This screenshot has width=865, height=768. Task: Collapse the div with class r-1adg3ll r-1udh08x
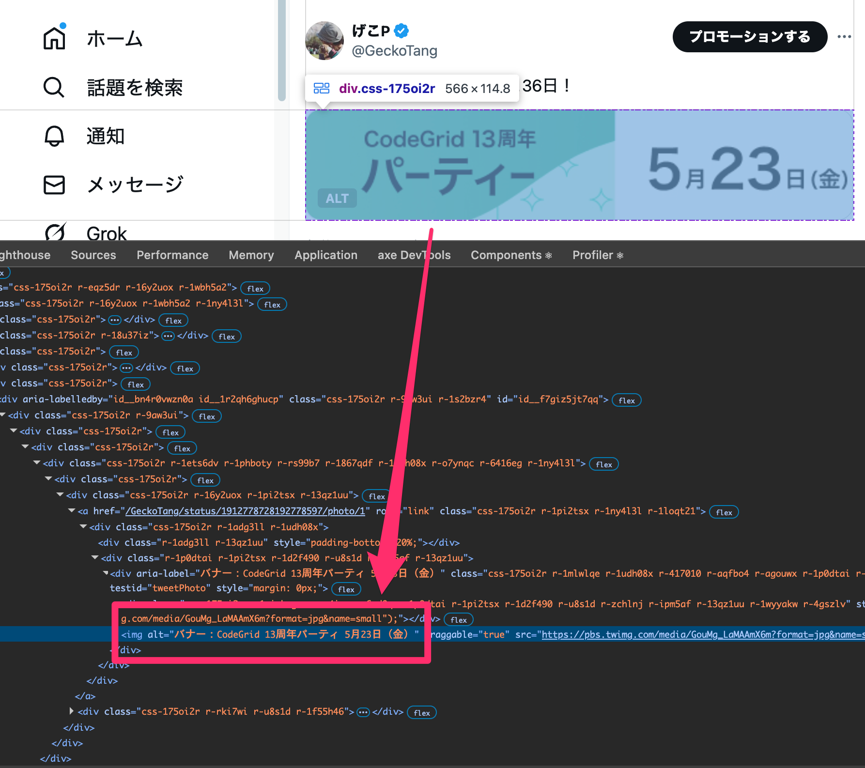coord(83,527)
